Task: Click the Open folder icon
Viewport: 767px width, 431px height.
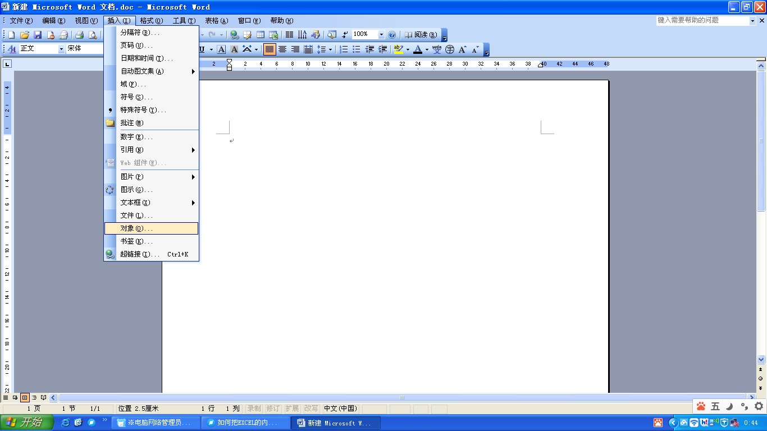Action: (25, 35)
